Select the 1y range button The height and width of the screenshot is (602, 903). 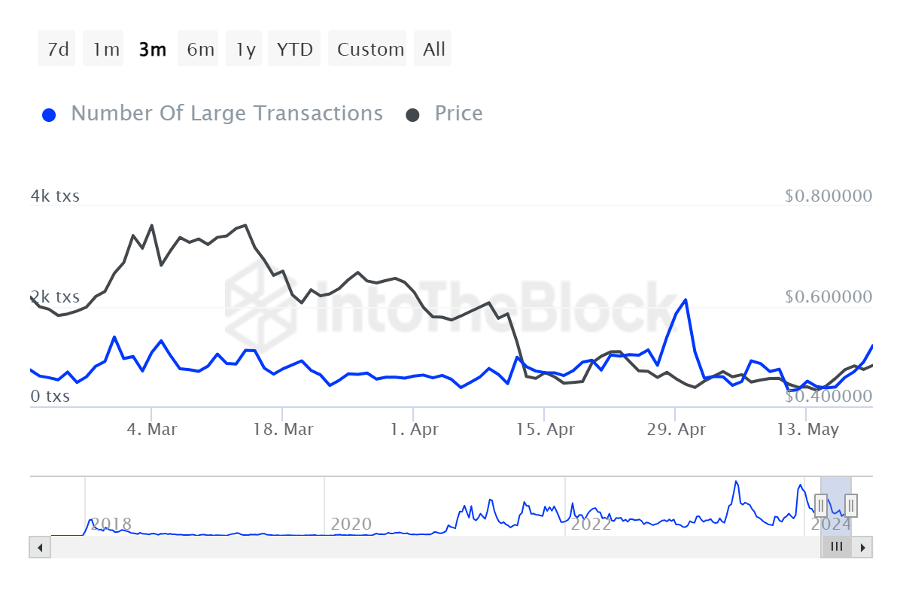[x=244, y=48]
